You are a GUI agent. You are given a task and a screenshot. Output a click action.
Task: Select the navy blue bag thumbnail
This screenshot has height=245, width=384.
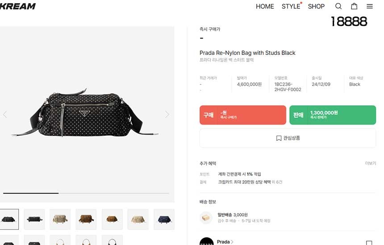coord(164,219)
